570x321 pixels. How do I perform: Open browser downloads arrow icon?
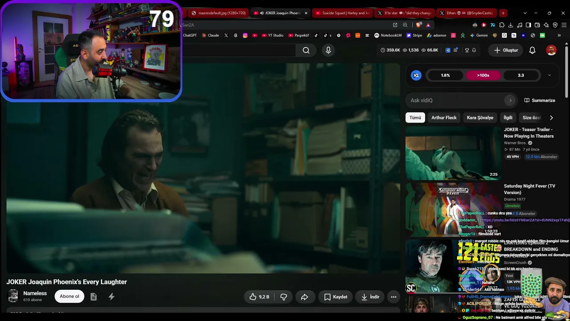pyautogui.click(x=511, y=25)
